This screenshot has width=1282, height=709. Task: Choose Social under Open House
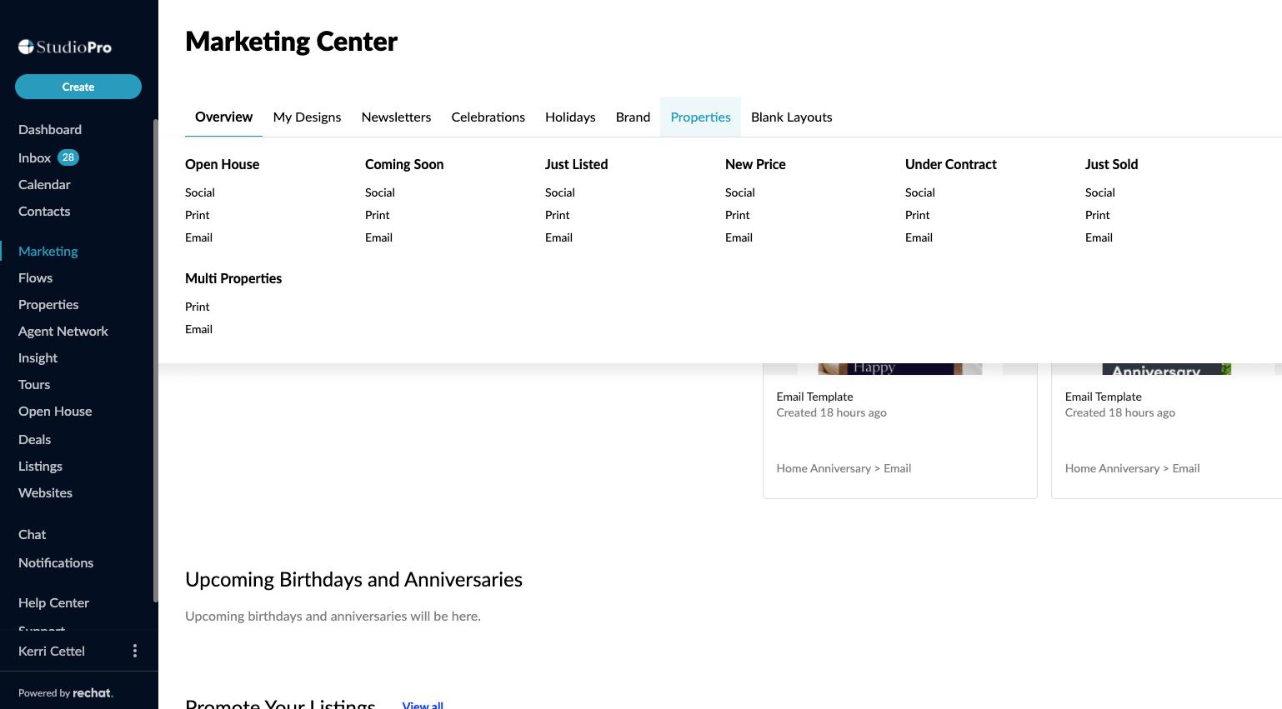[200, 192]
